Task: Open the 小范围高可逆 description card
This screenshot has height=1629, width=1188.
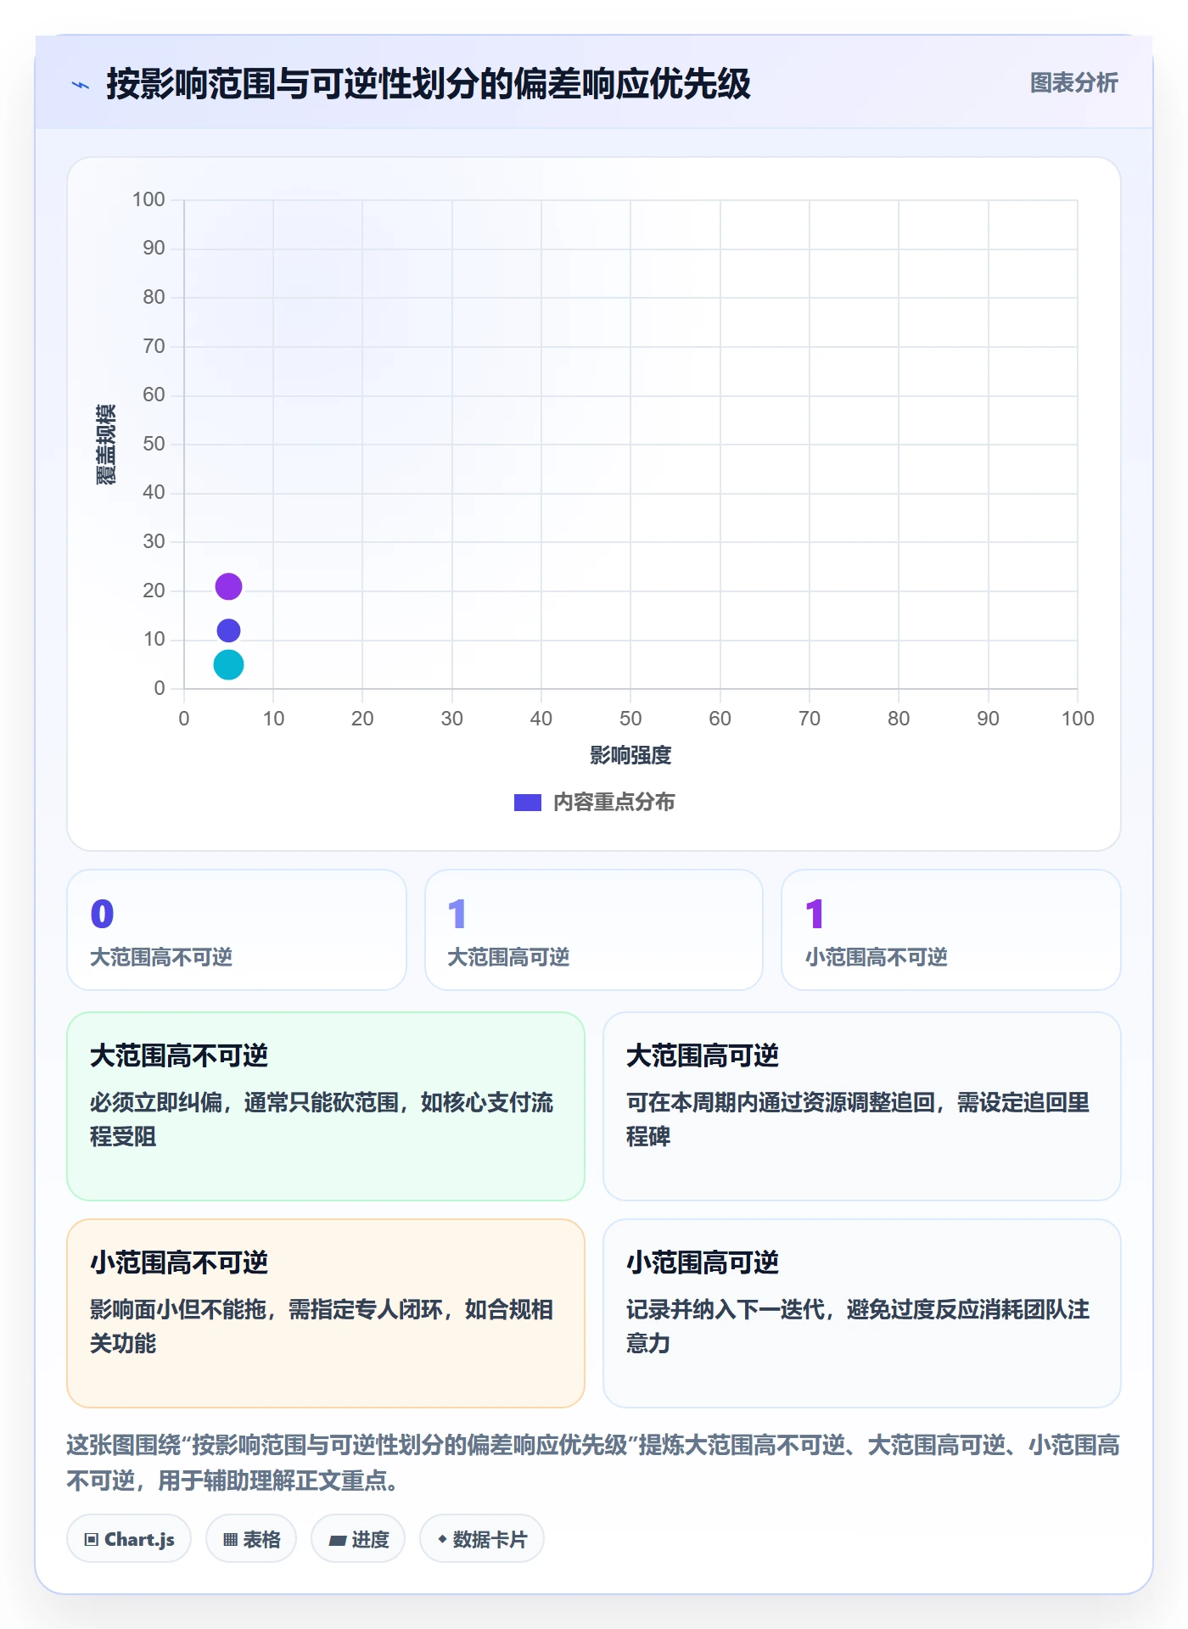Action: click(862, 1313)
